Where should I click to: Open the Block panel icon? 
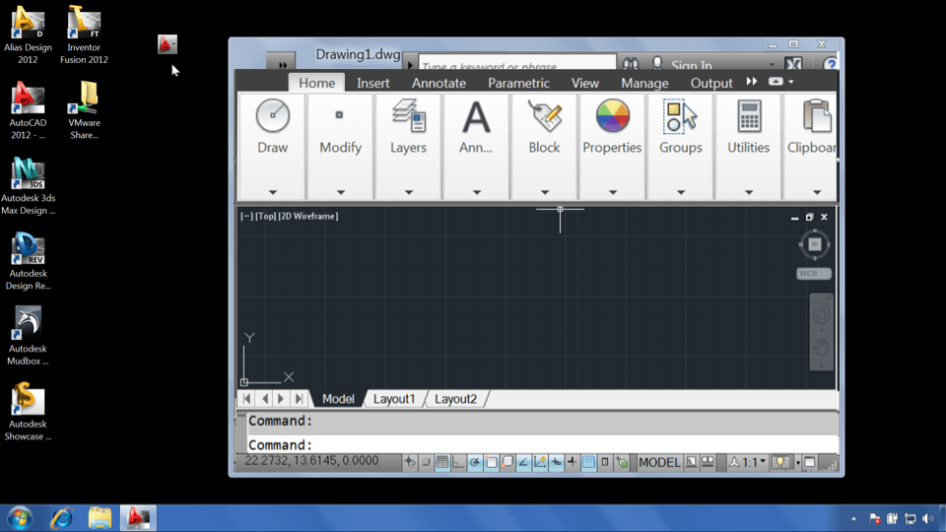pos(544,116)
